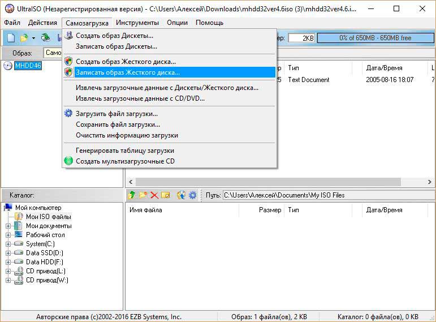
Task: Click the gear icon beside Загрузить файл загрузки
Action: [68, 113]
